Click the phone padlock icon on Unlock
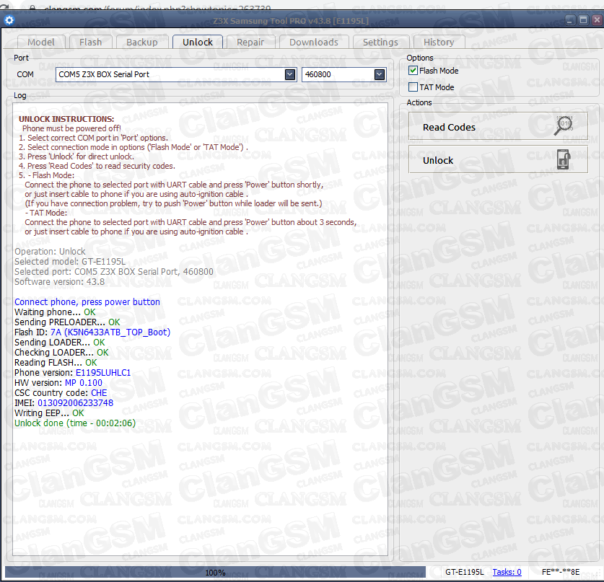The image size is (604, 582). pos(564,159)
